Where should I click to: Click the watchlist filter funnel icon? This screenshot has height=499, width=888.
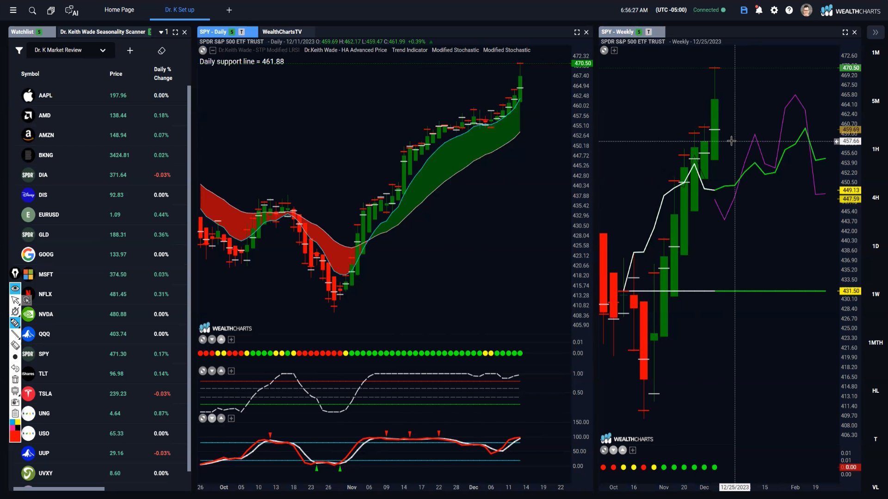pyautogui.click(x=19, y=50)
